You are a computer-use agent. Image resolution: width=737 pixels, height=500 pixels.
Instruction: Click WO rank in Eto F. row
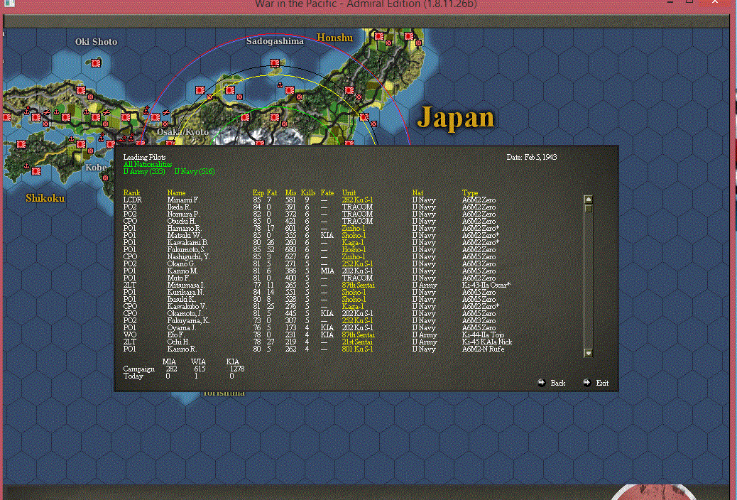[130, 335]
